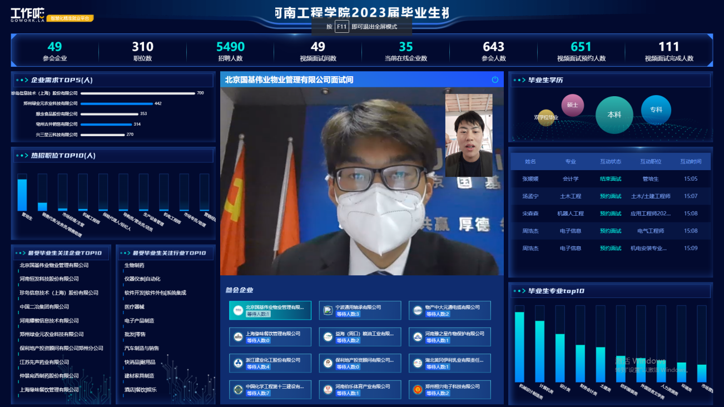The height and width of the screenshot is (407, 724).
Task: Select the 本科 education bubble
Action: pos(614,115)
